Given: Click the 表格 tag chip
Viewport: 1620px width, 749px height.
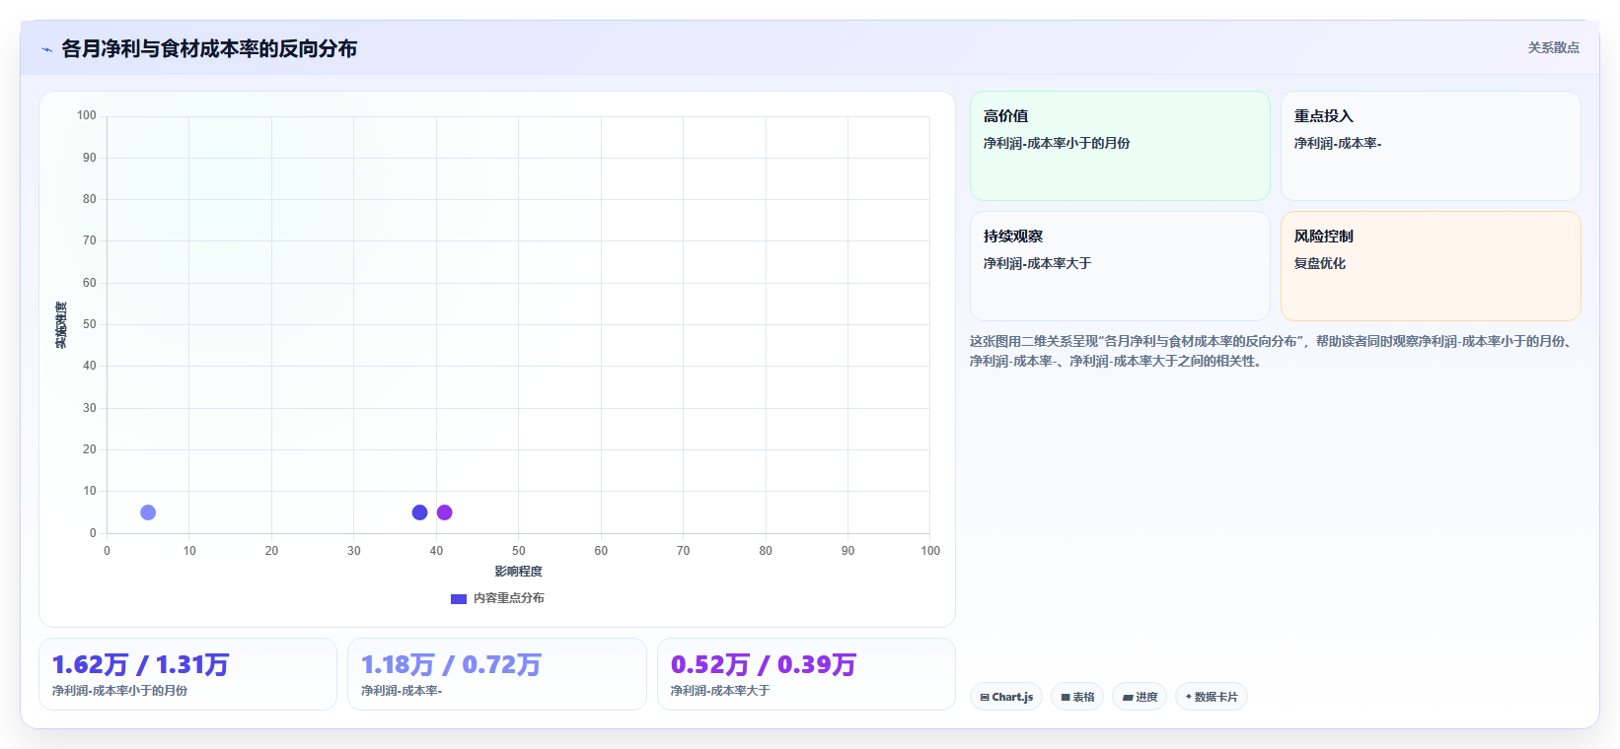Looking at the screenshot, I should point(1077,697).
